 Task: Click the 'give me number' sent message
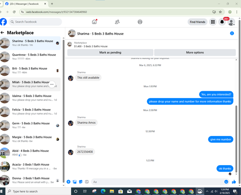click(221, 139)
